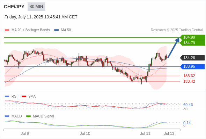Click the 183.42 support level label
The height and width of the screenshot is (139, 206).
189,81
